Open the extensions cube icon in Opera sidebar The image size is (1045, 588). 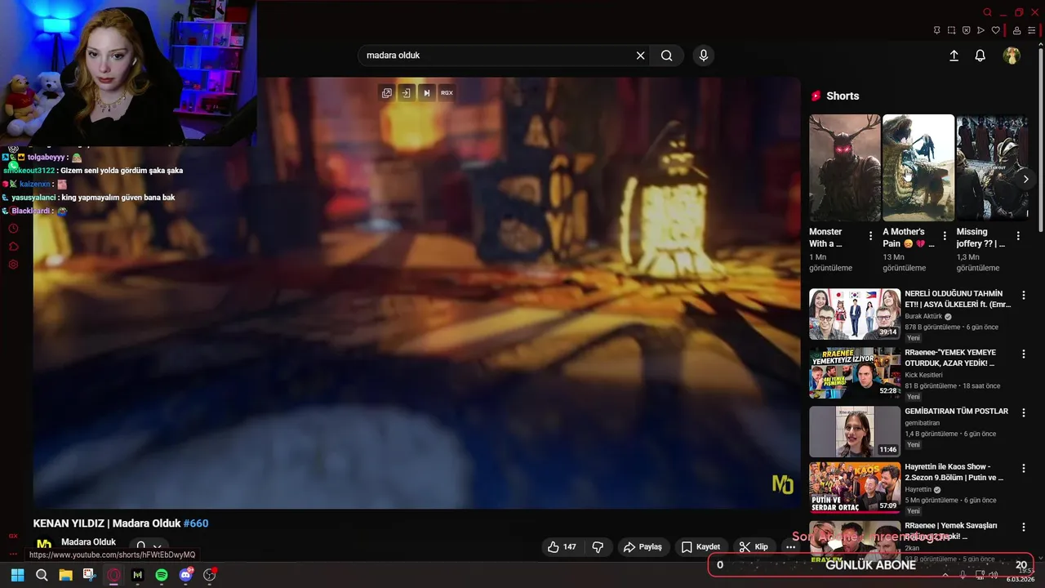13,246
